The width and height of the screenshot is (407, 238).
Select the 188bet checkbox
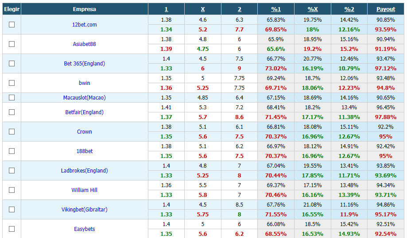(x=12, y=151)
